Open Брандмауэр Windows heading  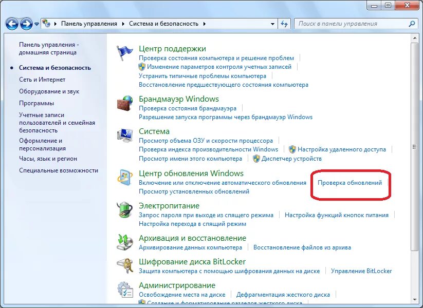coord(178,99)
